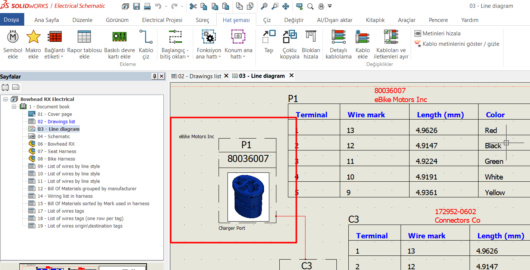
Task: Select 12 - Bill Of Materials grouped by manufacturer
Action: coord(87,189)
